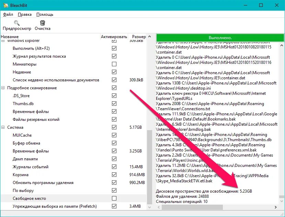Click Специальных операций: 10 line

click(182, 201)
